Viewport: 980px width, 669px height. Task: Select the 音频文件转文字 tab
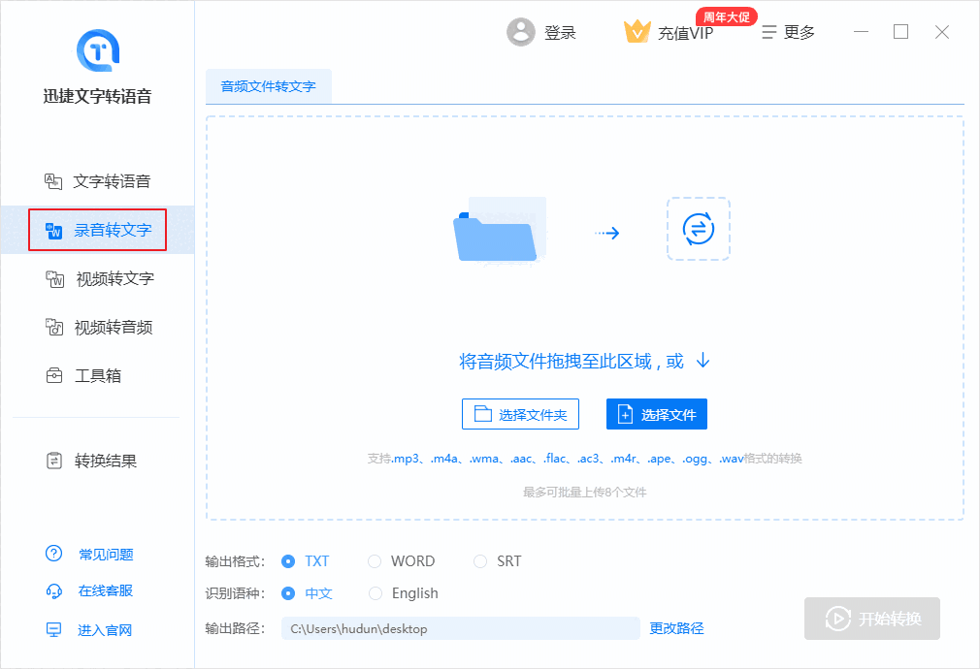pos(269,86)
